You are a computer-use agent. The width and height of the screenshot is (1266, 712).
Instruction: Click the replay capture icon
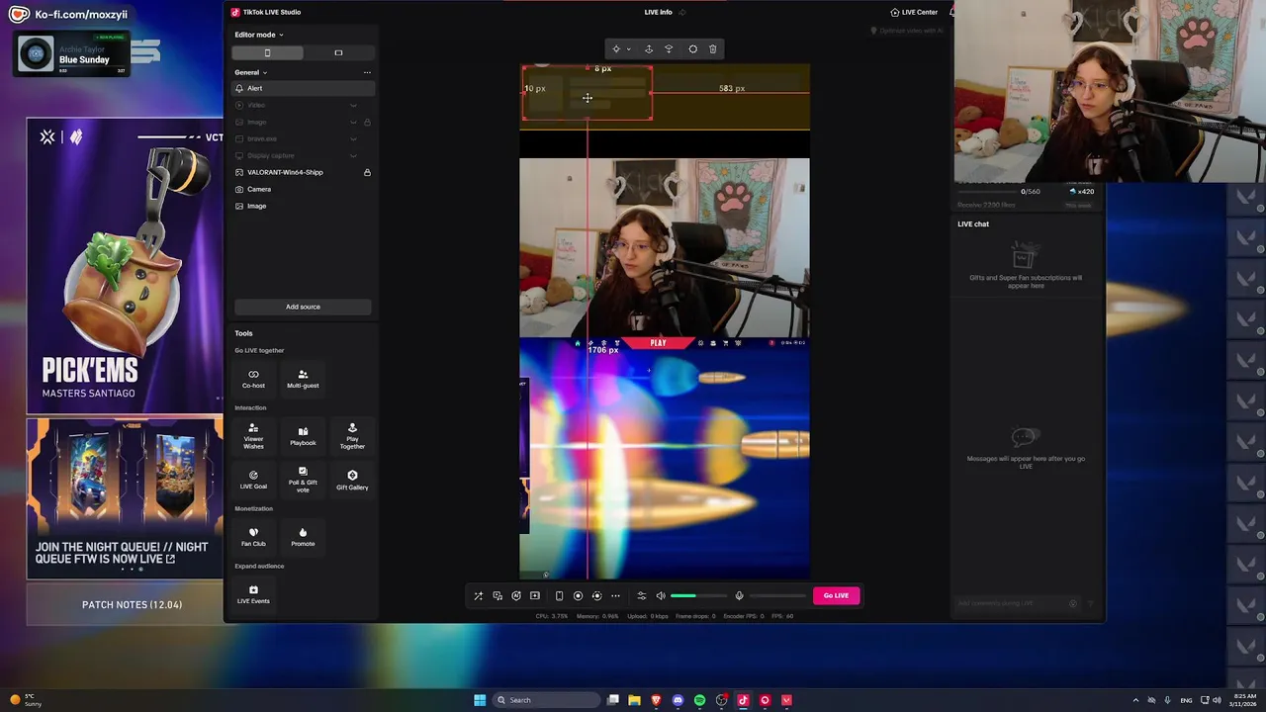pyautogui.click(x=596, y=595)
